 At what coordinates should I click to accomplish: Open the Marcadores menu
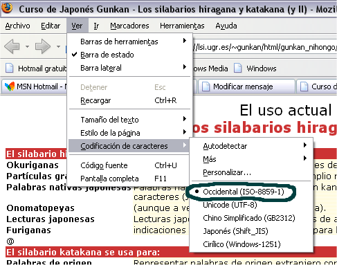pyautogui.click(x=129, y=26)
